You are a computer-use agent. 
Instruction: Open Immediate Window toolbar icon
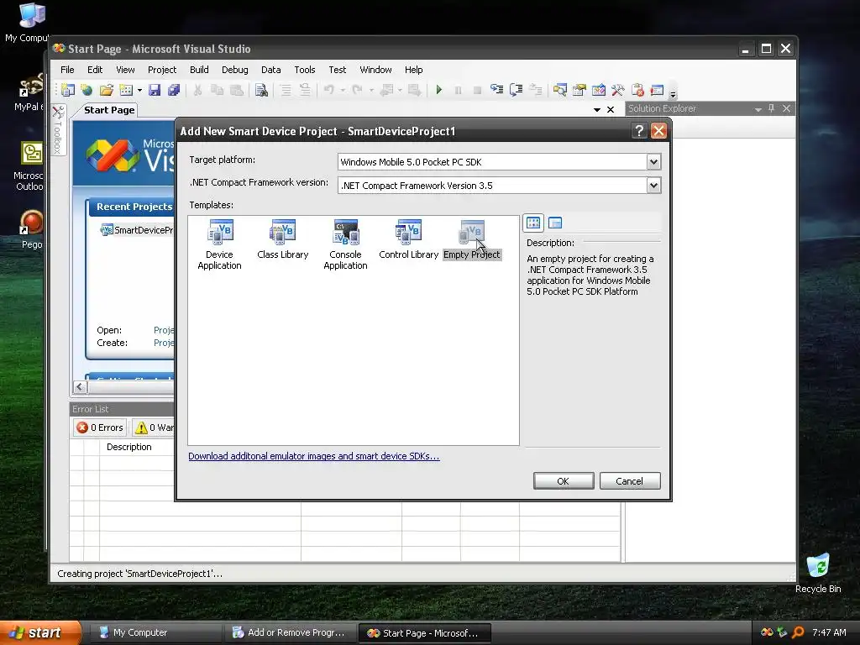tap(657, 90)
